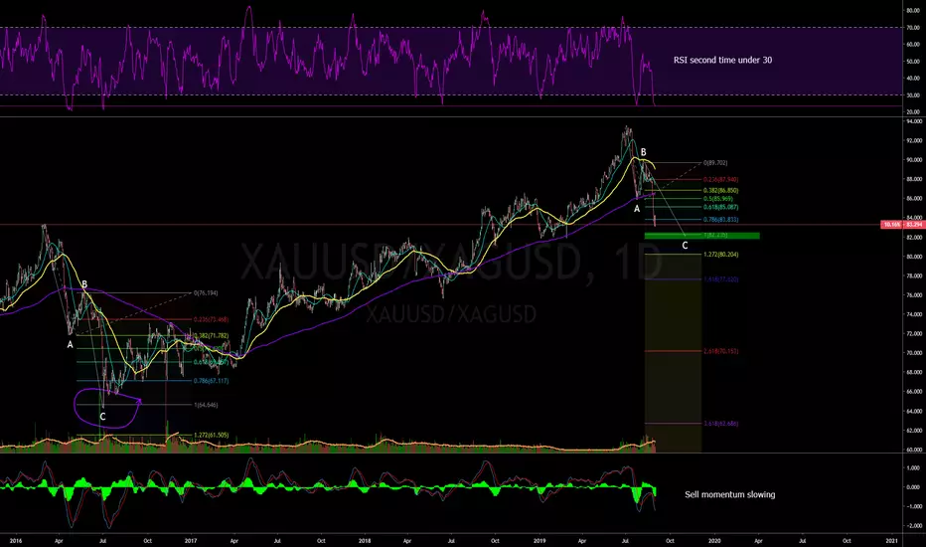Select wave label C inside the purple ellipse

(102, 417)
